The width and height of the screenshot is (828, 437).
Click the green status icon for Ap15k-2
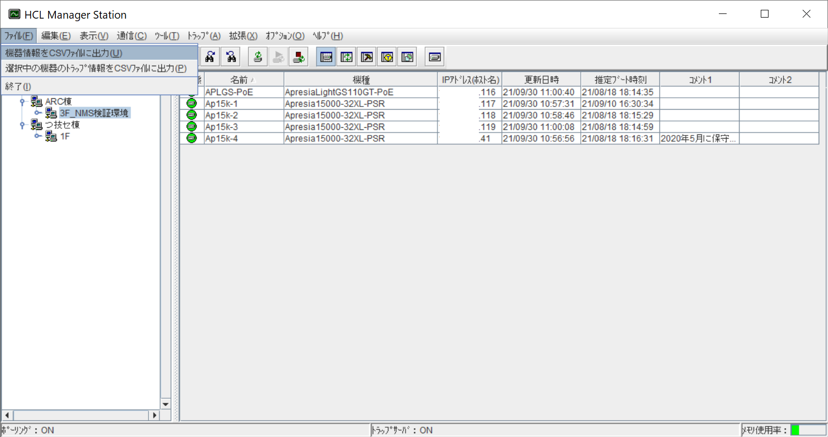(191, 115)
